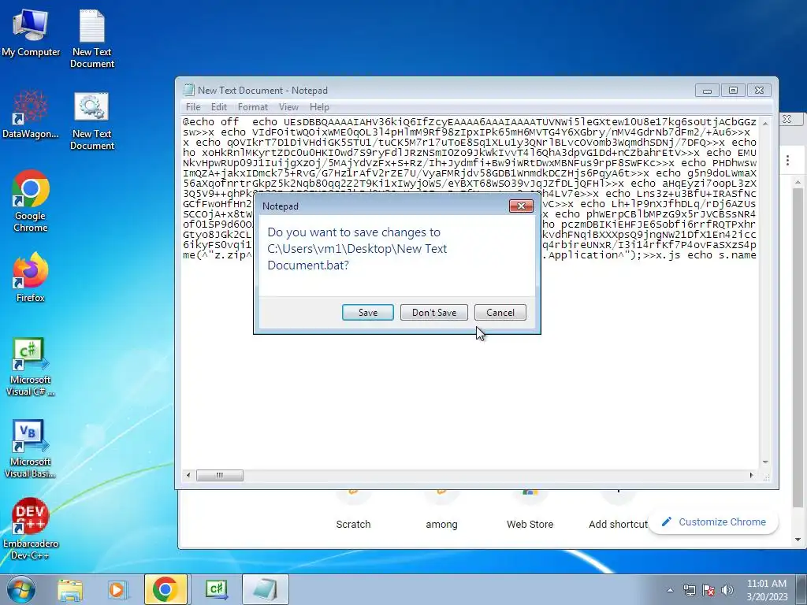Open Notepad Format menu
The width and height of the screenshot is (807, 605).
253,107
